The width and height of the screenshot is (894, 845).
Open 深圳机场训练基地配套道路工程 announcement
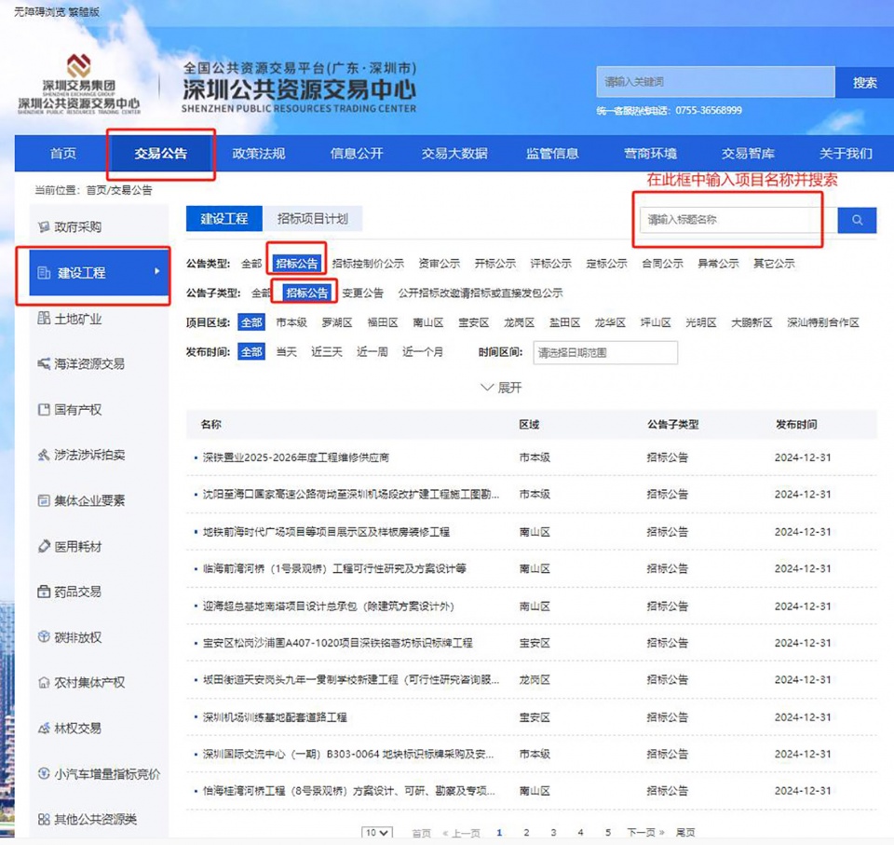tap(275, 717)
